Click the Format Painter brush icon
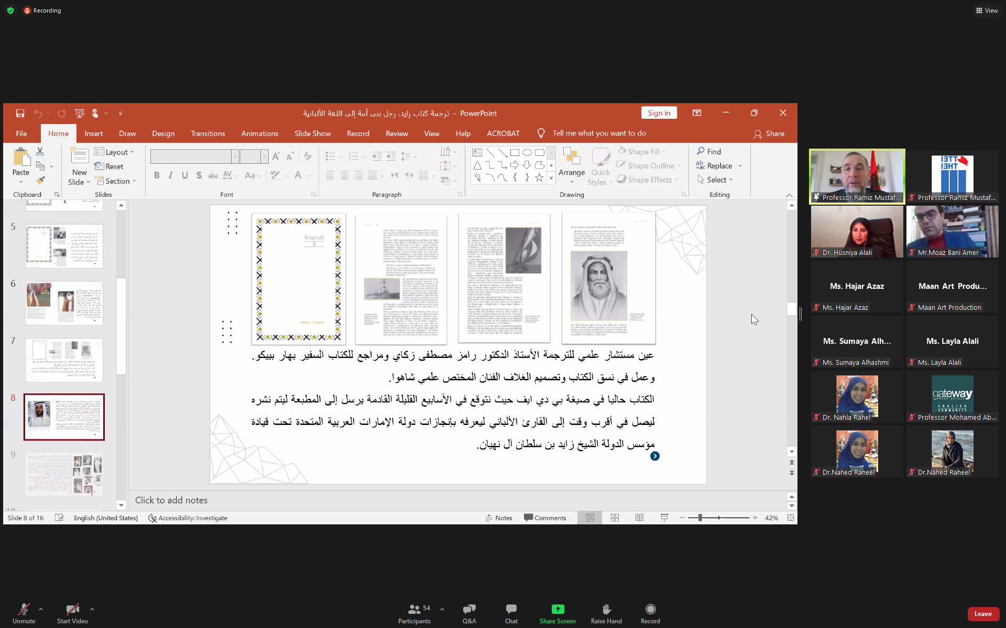Screen dimensions: 1006x628 40,180
